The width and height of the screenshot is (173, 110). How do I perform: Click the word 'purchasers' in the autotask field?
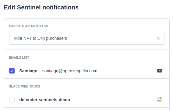tap(57, 38)
